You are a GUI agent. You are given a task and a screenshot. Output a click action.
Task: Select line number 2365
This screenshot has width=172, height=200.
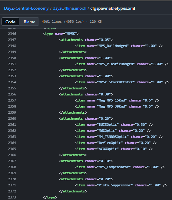(x=12, y=149)
